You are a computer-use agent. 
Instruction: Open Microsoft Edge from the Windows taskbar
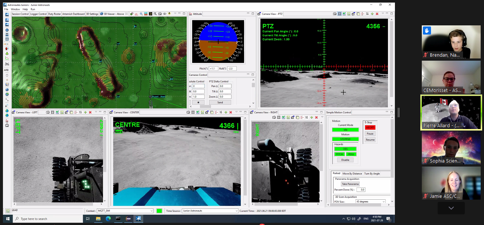108,219
